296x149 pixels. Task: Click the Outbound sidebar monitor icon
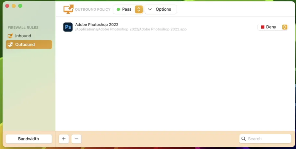pos(10,45)
